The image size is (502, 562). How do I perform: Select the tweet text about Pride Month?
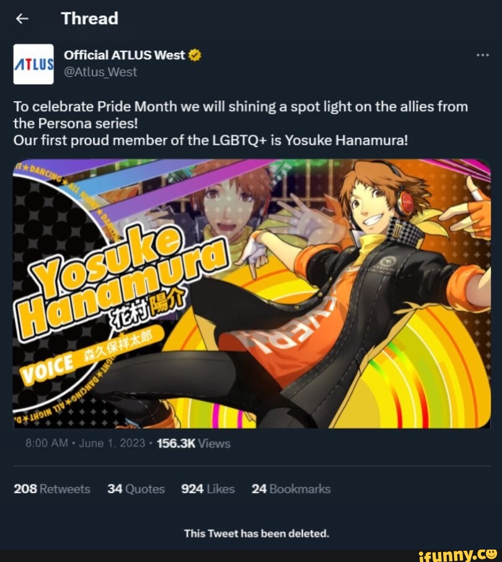[240, 123]
